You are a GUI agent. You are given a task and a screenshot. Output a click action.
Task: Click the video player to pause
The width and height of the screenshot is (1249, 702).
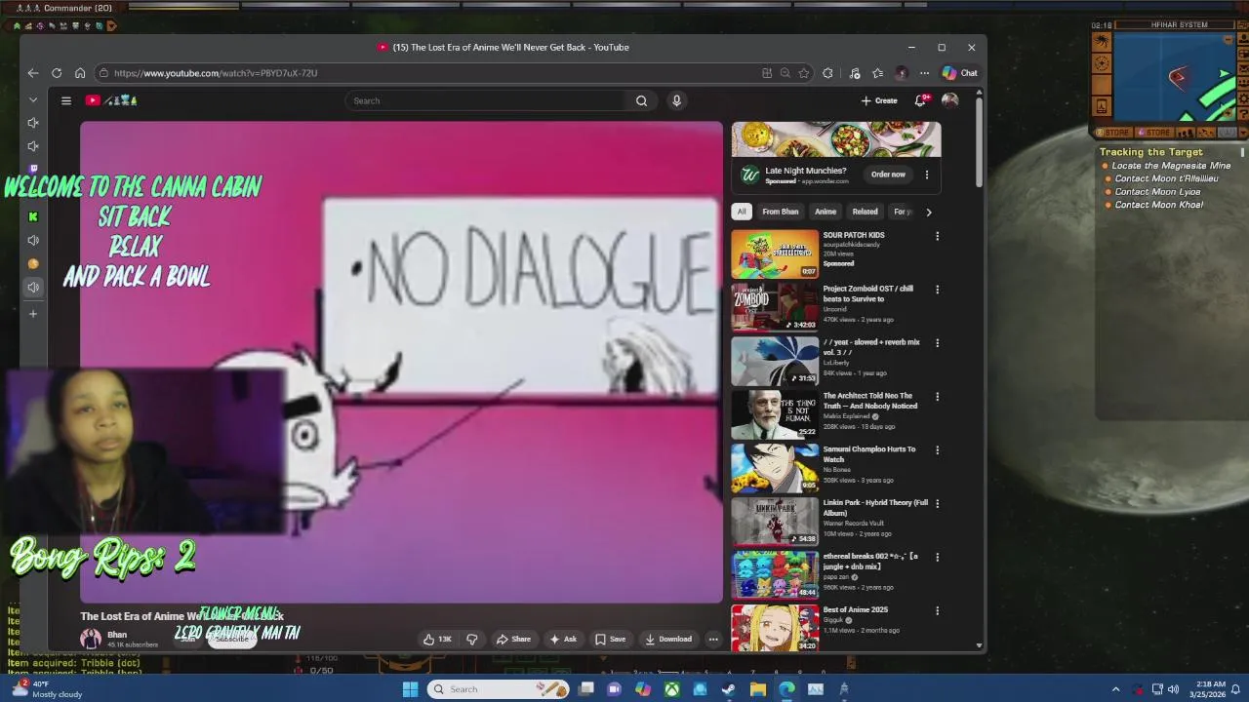pos(401,361)
